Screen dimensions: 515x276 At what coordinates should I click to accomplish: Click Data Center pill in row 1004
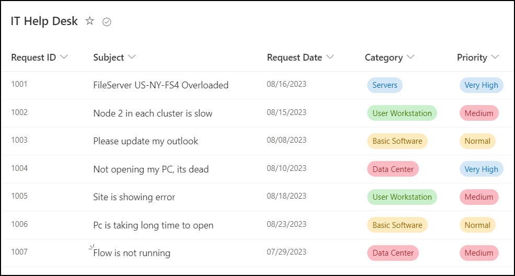pyautogui.click(x=393, y=169)
